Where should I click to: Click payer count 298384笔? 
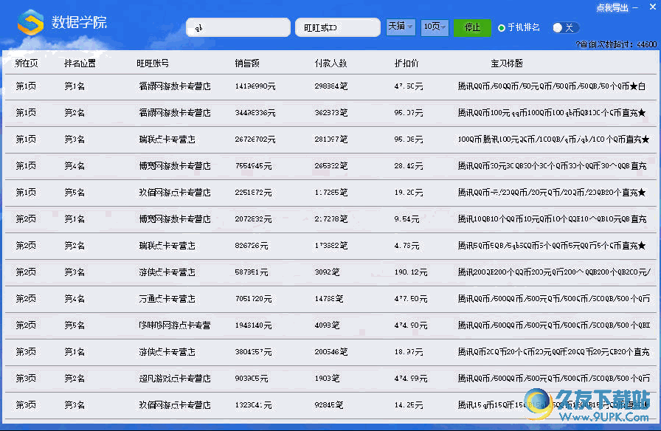pos(331,86)
